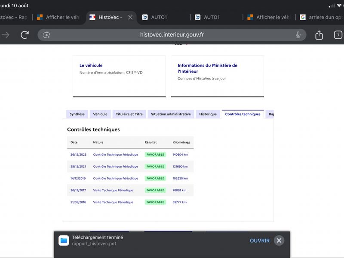344x258 pixels.
Task: Open the Synthèse tab
Action: pyautogui.click(x=77, y=114)
